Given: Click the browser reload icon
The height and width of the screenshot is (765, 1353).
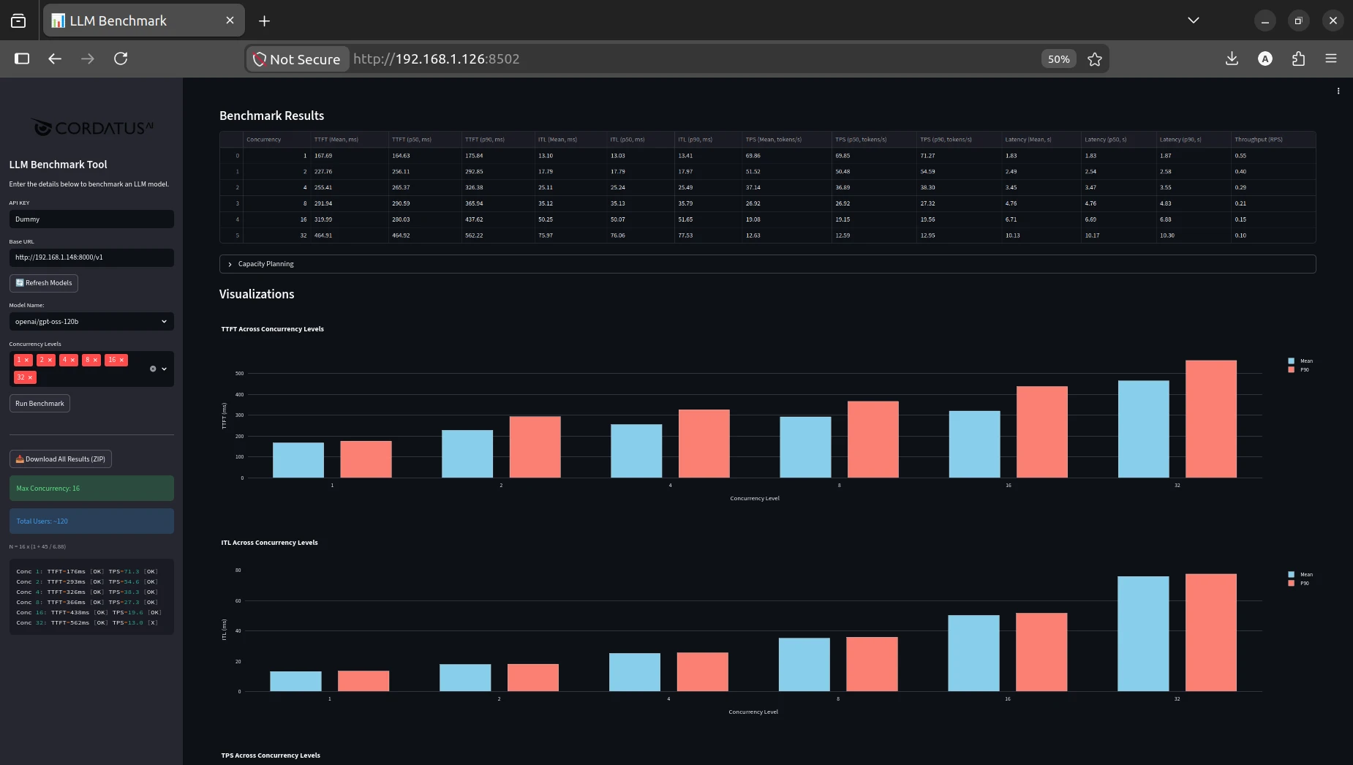Looking at the screenshot, I should tap(121, 59).
